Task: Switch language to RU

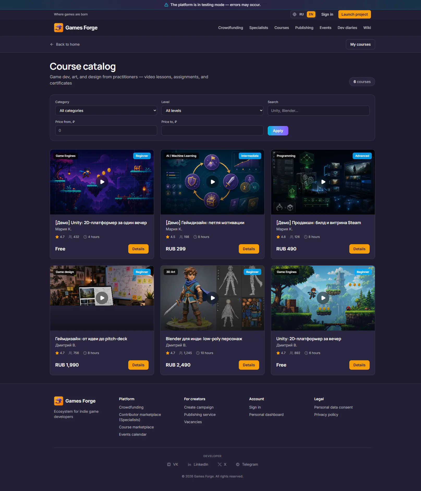Action: tap(302, 14)
